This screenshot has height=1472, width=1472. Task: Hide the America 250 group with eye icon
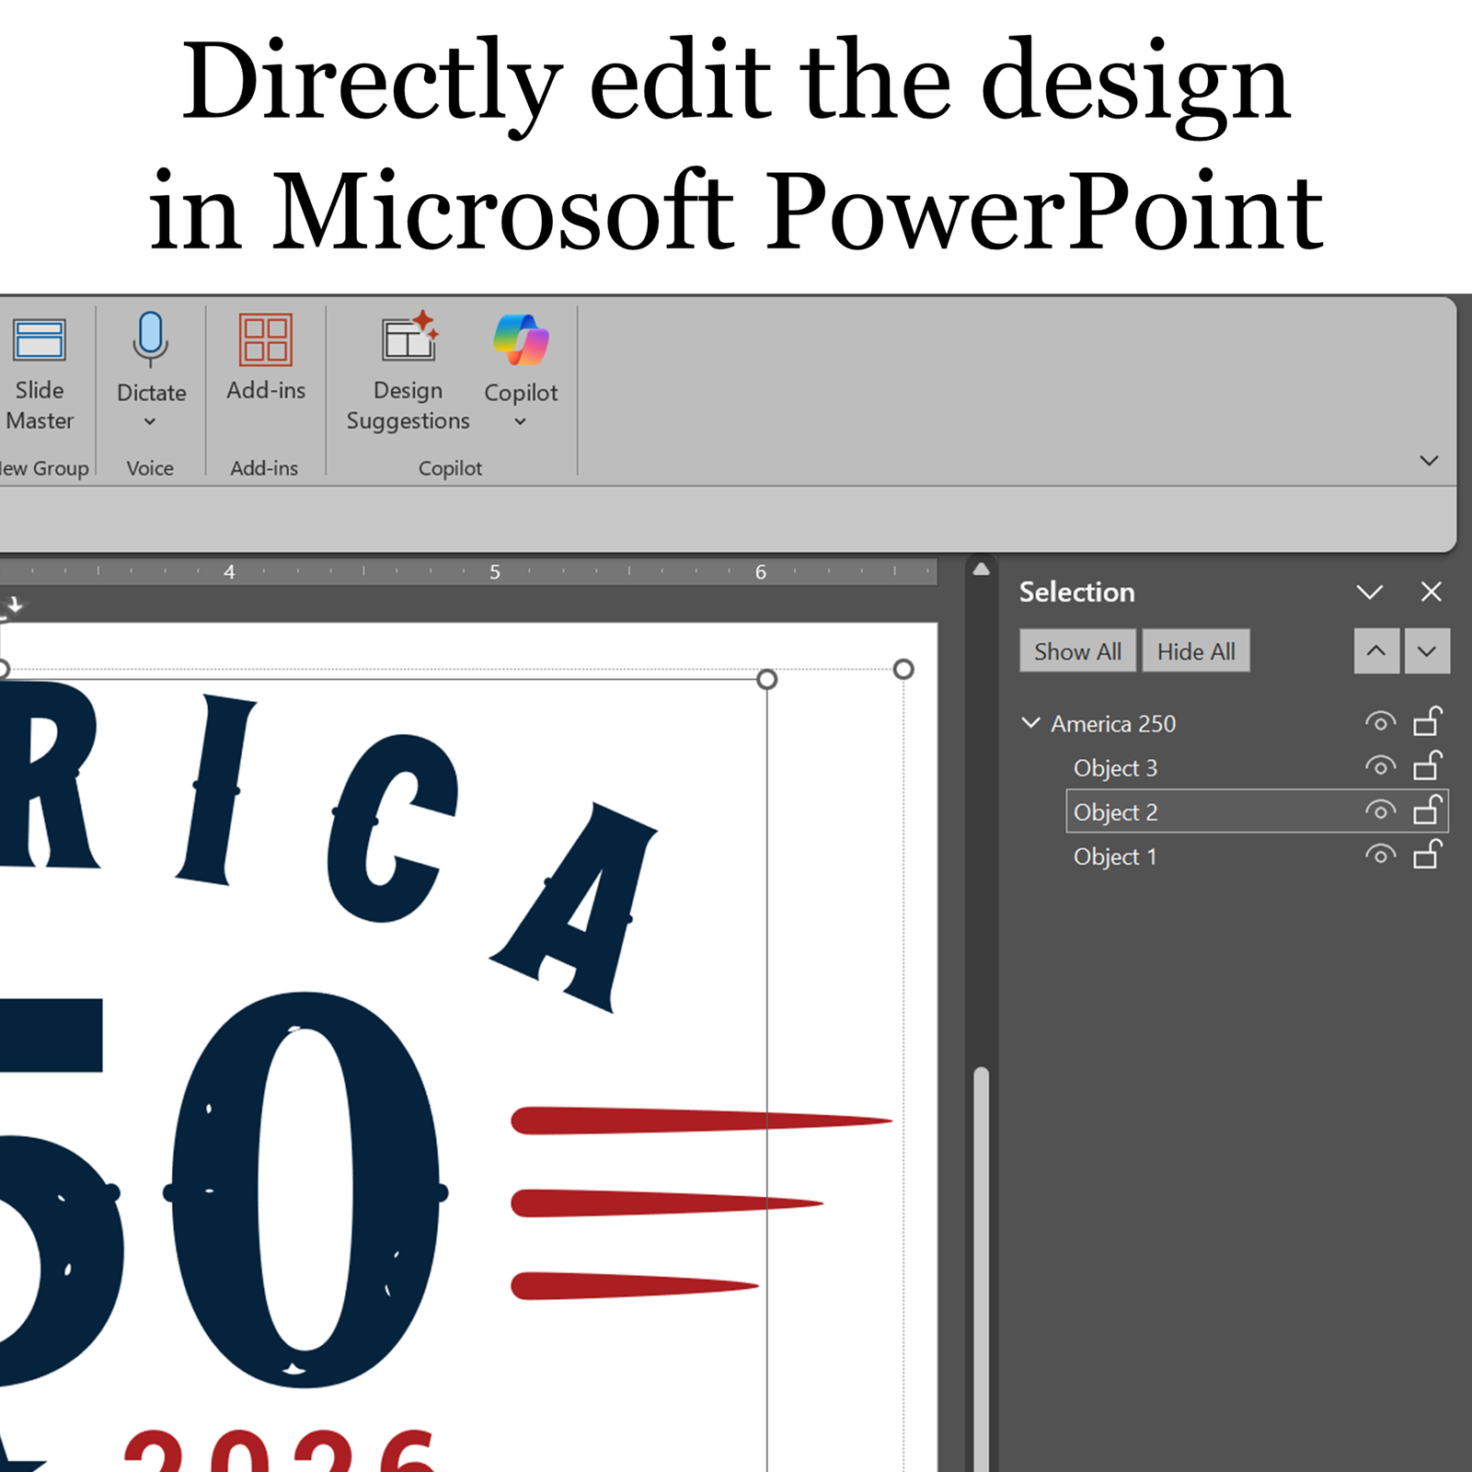click(x=1380, y=722)
